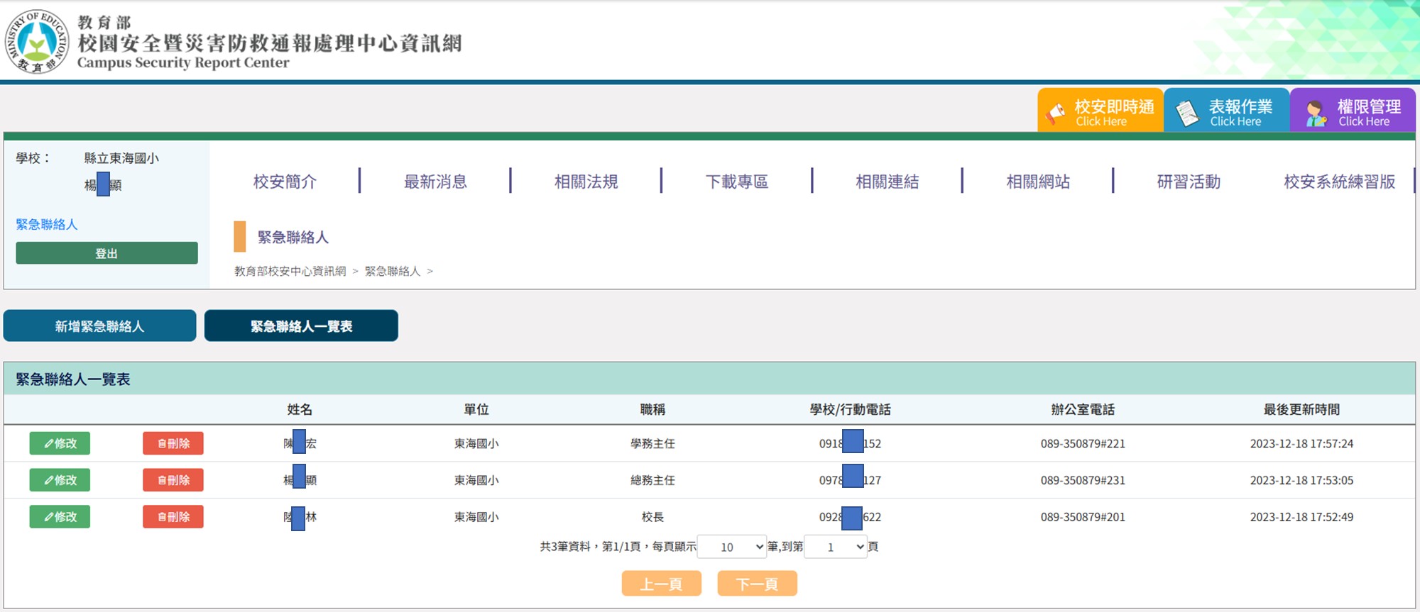Edit the 學務主任 contact row
This screenshot has height=612, width=1420.
tap(60, 443)
